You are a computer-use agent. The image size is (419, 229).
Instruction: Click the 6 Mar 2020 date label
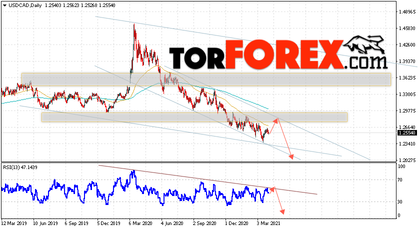[x=140, y=223]
